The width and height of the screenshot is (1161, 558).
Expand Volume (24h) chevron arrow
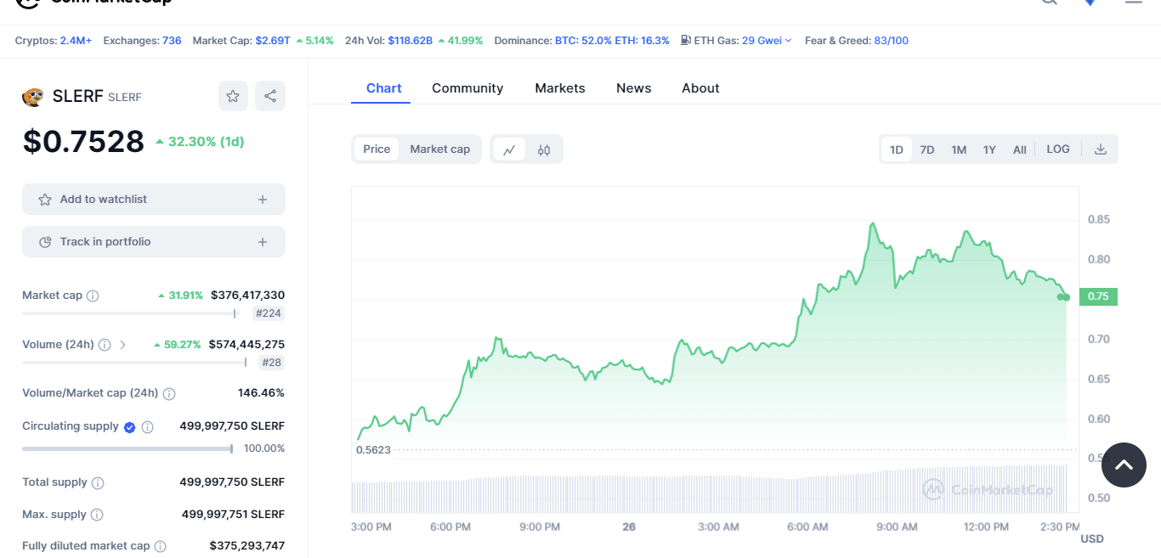(x=122, y=345)
